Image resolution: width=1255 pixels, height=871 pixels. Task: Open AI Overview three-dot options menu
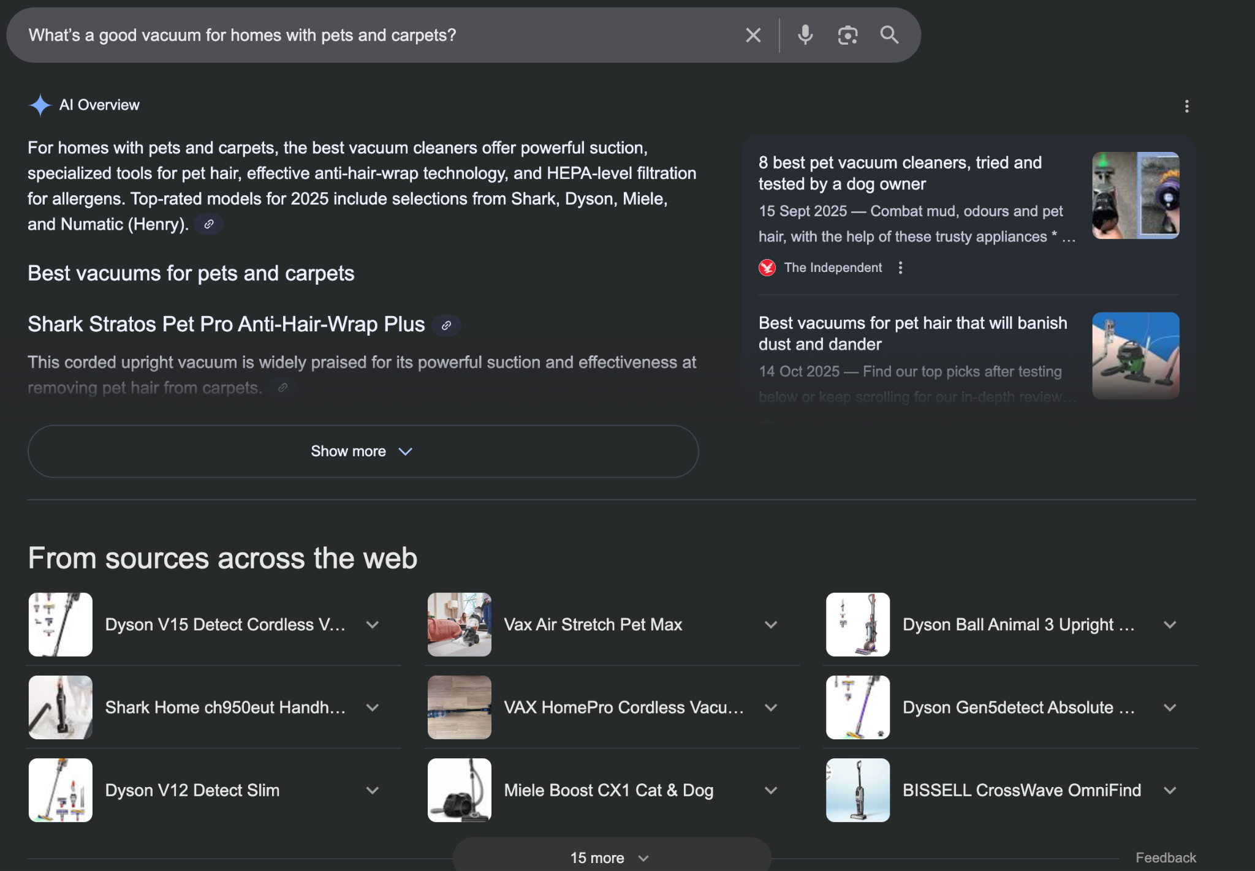click(1186, 107)
